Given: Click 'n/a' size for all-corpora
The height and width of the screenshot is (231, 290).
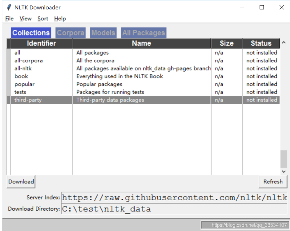Looking at the screenshot, I should [219, 61].
